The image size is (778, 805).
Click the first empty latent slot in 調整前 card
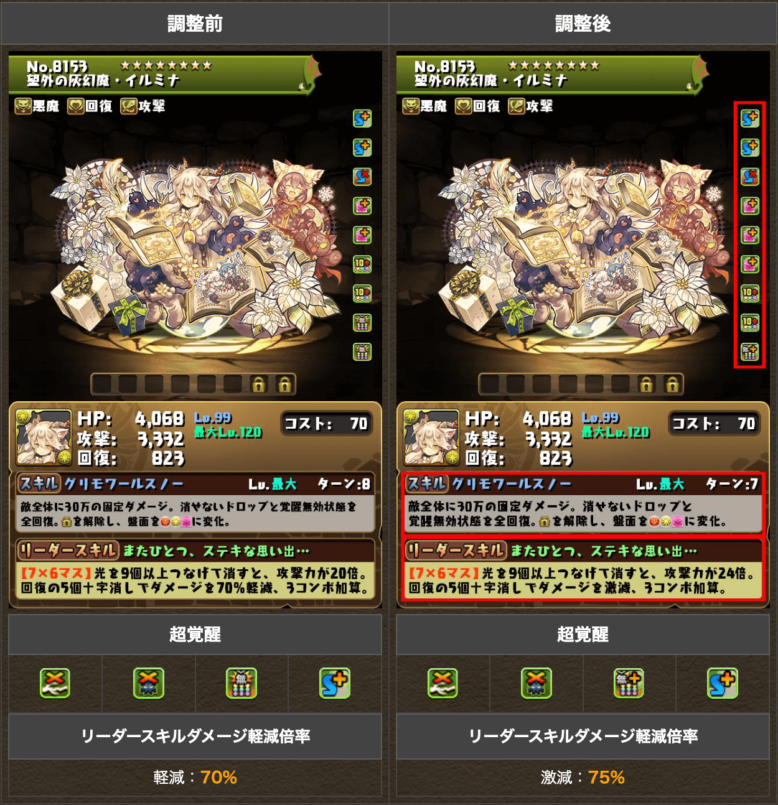click(102, 384)
